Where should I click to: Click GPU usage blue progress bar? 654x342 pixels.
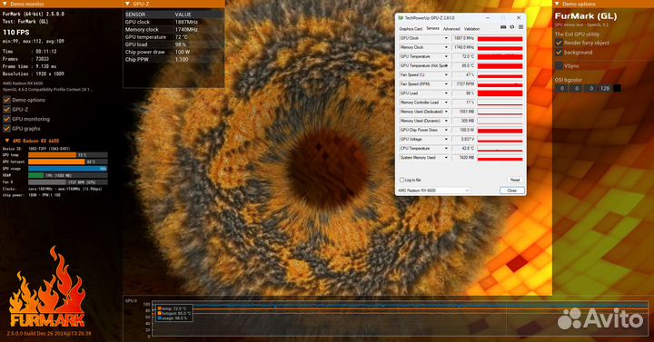[x=67, y=169]
